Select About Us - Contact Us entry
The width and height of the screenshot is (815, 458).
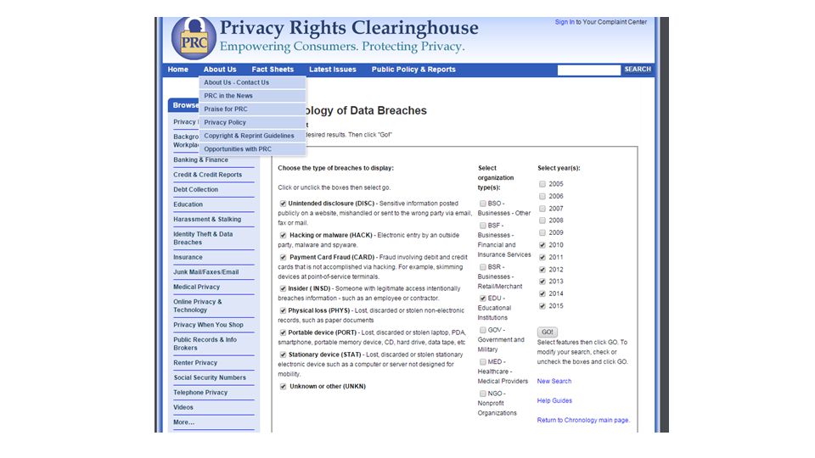[253, 82]
